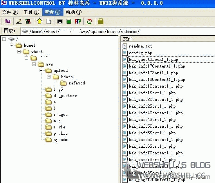Screen dimensions: 215x183
Task: Open the 帮助(H) menu
Action: click(x=74, y=12)
